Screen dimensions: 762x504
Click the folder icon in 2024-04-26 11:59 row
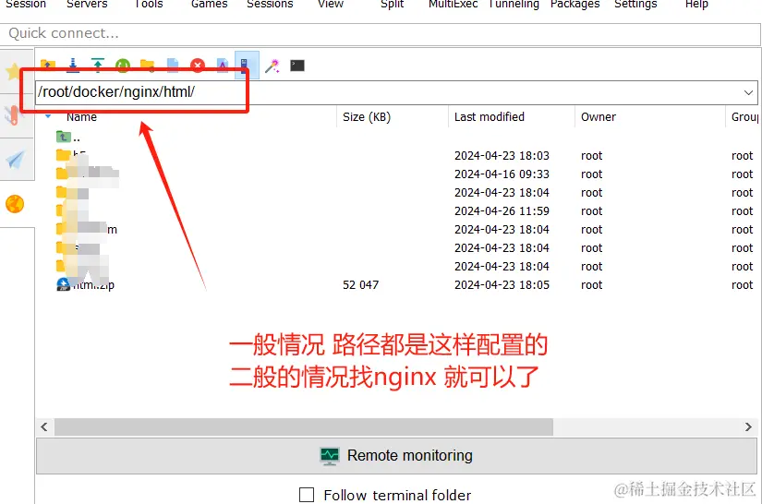[x=61, y=210]
